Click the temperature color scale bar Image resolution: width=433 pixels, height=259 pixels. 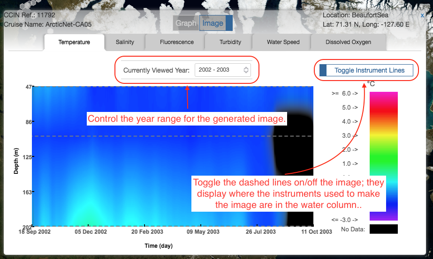point(383,155)
